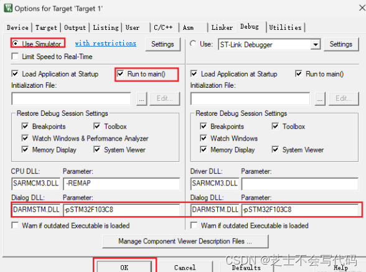Viewport: 366px width, 272px height.
Task: Click the Defaults button
Action: tap(246, 267)
